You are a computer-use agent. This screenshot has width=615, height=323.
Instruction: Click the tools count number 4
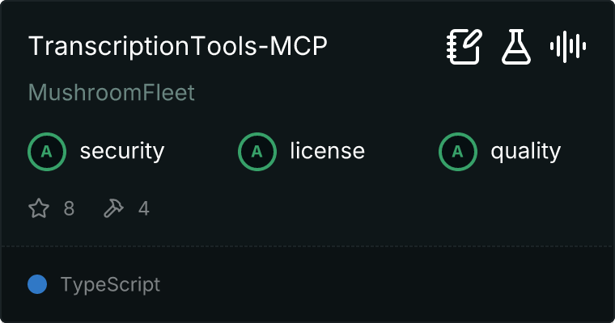point(143,209)
